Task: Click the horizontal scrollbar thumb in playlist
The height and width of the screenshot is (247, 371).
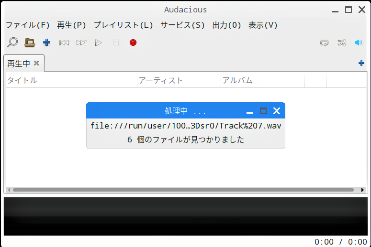Action: point(183,190)
